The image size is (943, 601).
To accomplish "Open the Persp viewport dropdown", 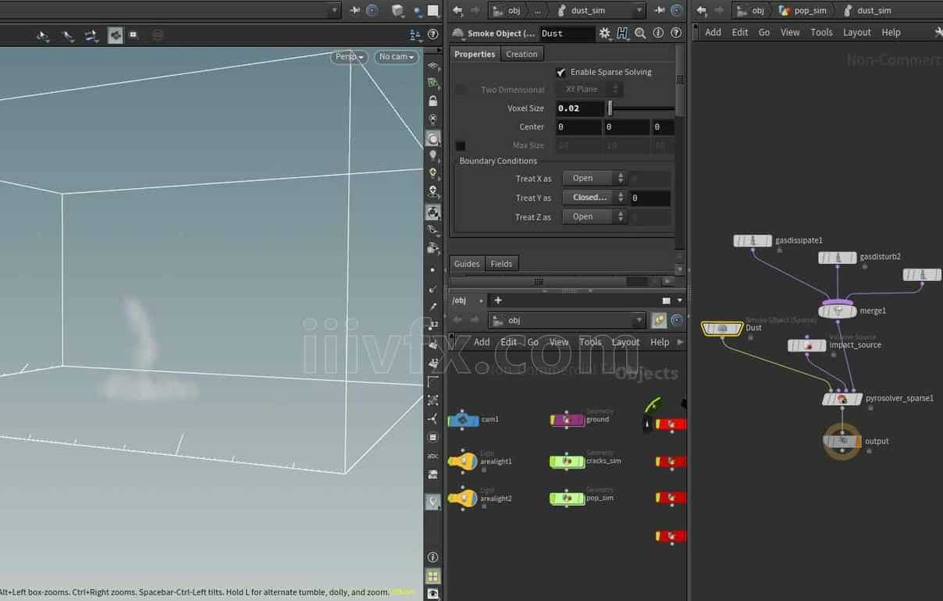I will 349,57.
